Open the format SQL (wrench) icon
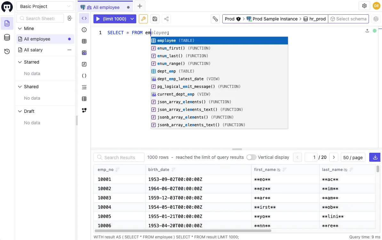Screen dimensions: 382x240 143,19
